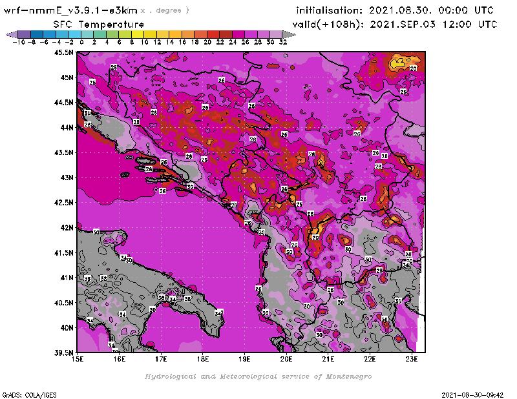Viewport: 517px width, 399px height.
Task: Select the magenta 24 to 26 legend swatch
Action: click(238, 34)
